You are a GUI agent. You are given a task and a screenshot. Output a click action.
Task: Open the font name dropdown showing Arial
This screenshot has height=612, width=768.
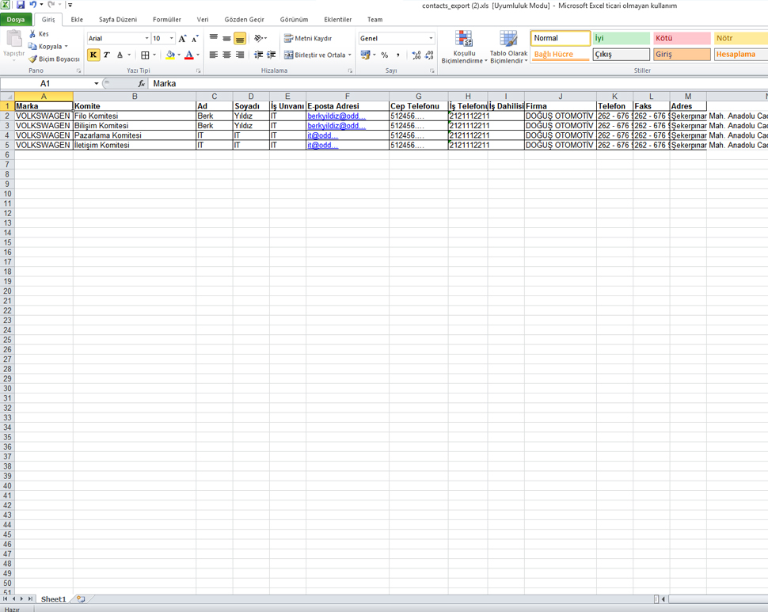(x=146, y=38)
